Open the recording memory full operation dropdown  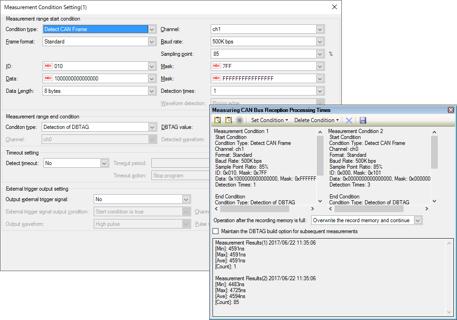[418, 220]
